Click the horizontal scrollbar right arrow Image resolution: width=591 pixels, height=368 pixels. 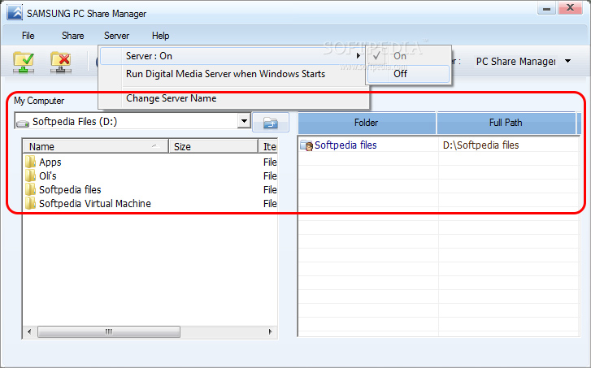272,331
